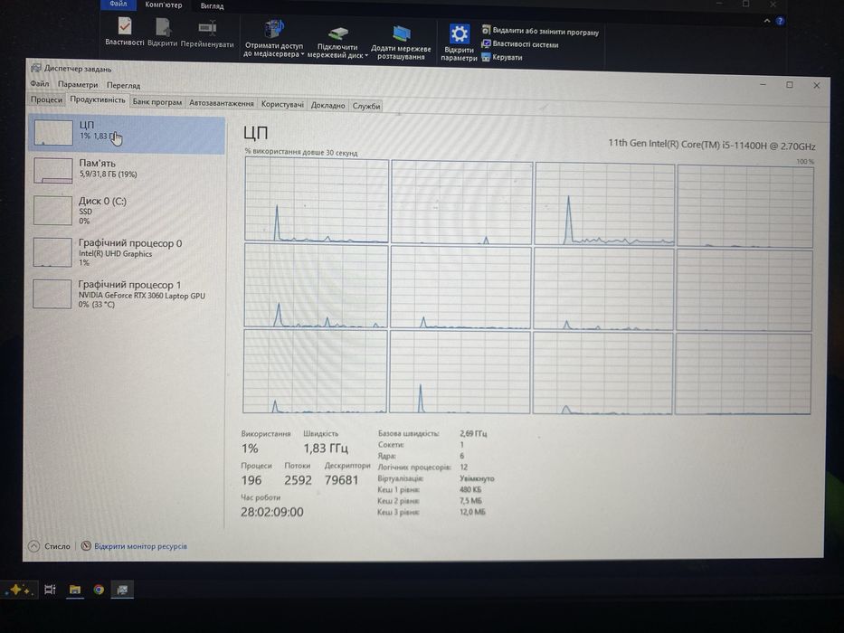Click the speed value 1,83 ГГц
Viewport: 844px width, 633px height.
point(326,448)
